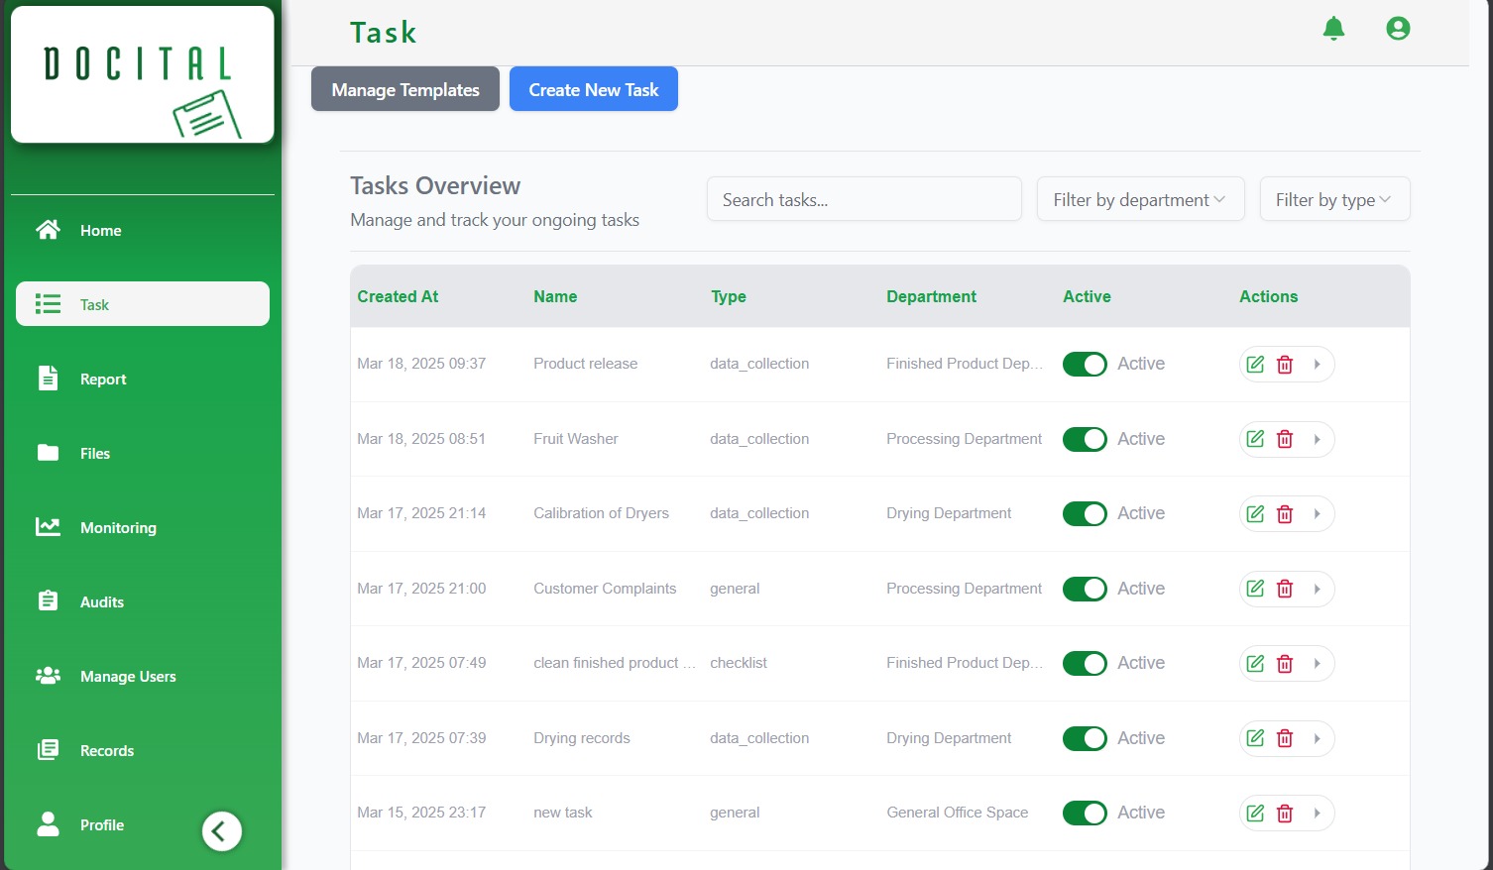Edit the new task row
The image size is (1493, 870).
tap(1255, 813)
